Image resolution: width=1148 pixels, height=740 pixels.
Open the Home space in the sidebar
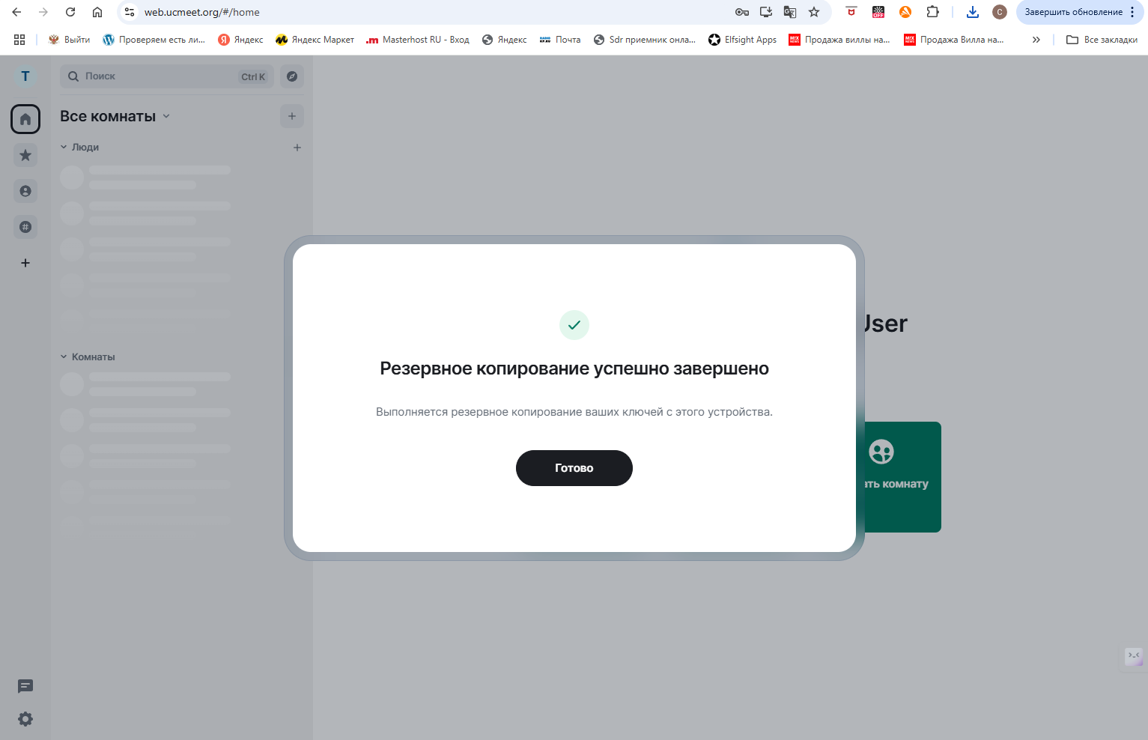coord(25,118)
